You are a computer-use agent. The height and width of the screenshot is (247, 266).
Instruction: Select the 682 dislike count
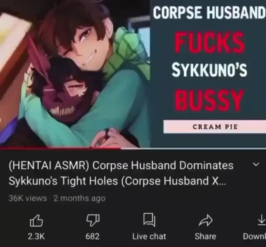coord(93,236)
